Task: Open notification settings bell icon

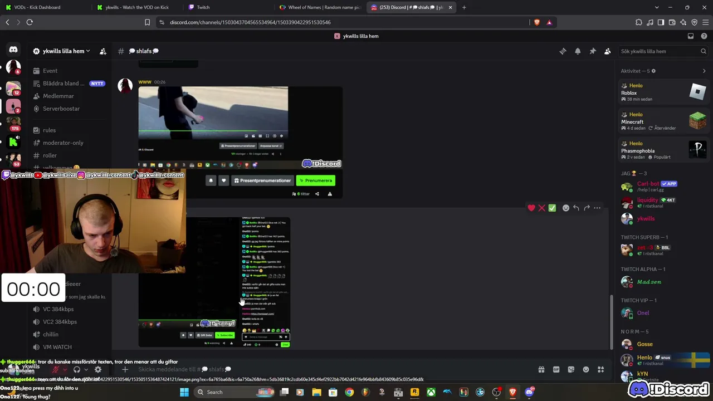Action: tap(578, 51)
